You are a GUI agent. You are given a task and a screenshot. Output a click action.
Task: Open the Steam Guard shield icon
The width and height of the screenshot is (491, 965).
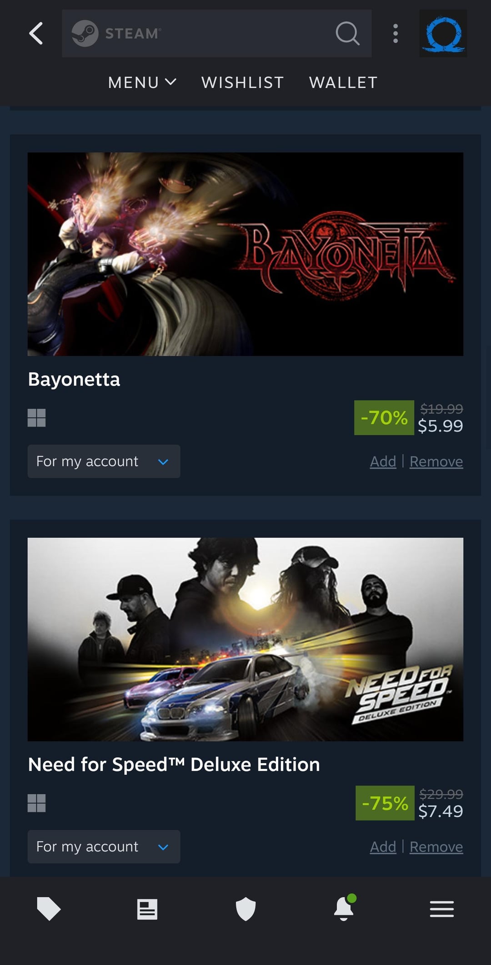pyautogui.click(x=245, y=909)
